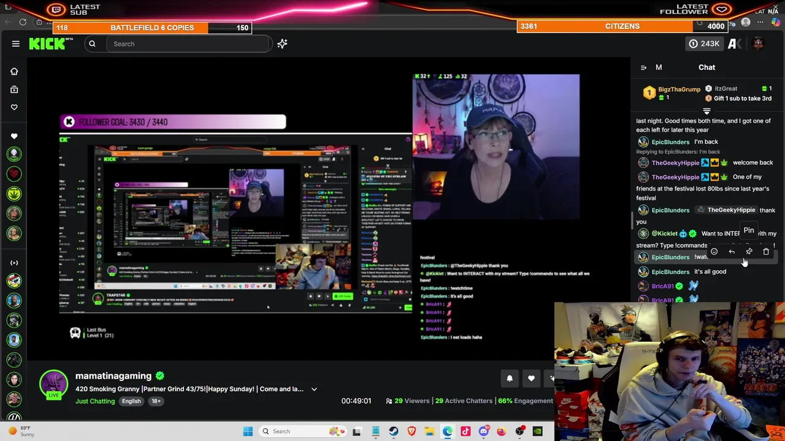Click the stream webcam feed
785x441 pixels.
496,147
